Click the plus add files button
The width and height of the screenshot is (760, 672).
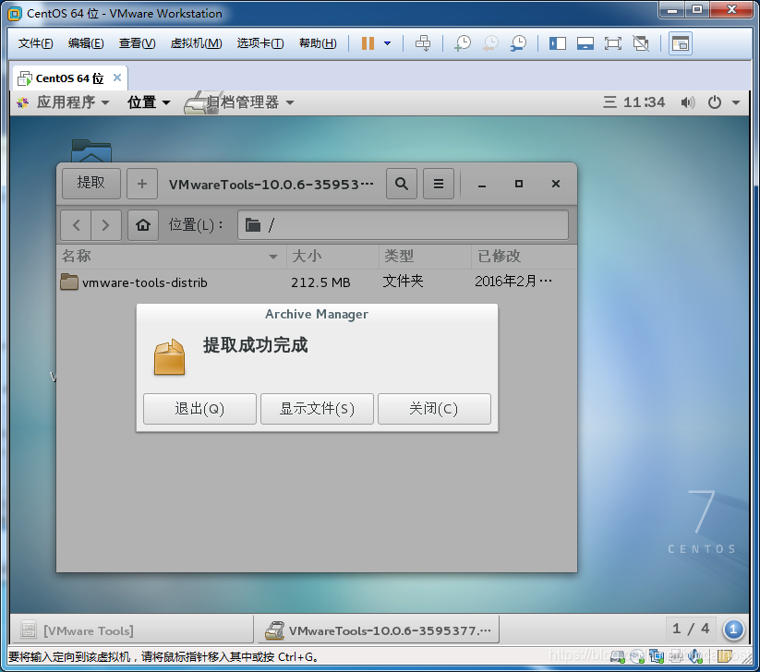(142, 184)
